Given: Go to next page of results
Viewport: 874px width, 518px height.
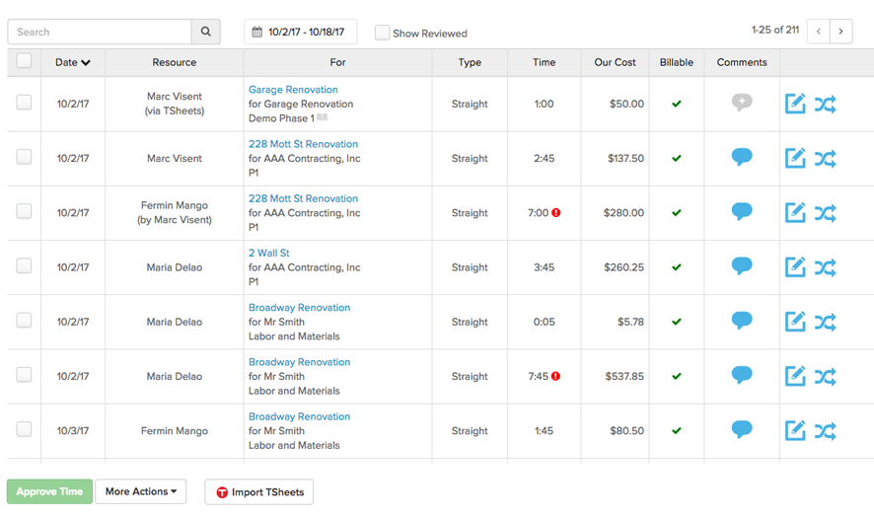Looking at the screenshot, I should tap(840, 32).
